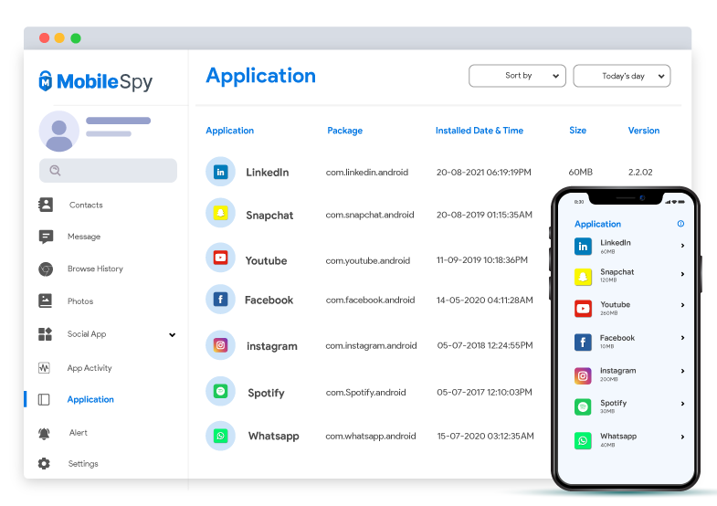Open Photos icon in sidebar
Viewport: 717px width, 506px height.
(x=46, y=300)
